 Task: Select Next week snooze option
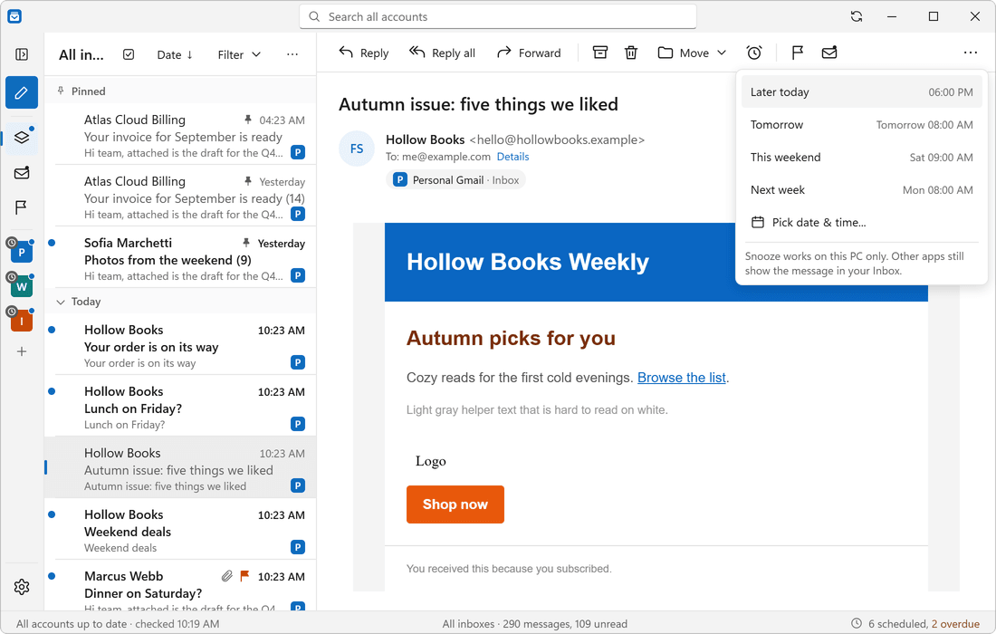coord(861,190)
